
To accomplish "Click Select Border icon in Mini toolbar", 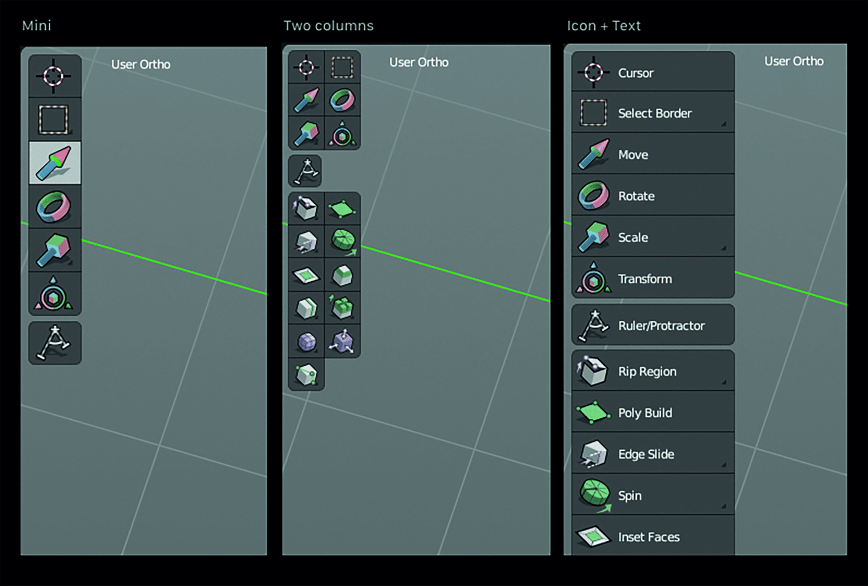I will tap(54, 119).
